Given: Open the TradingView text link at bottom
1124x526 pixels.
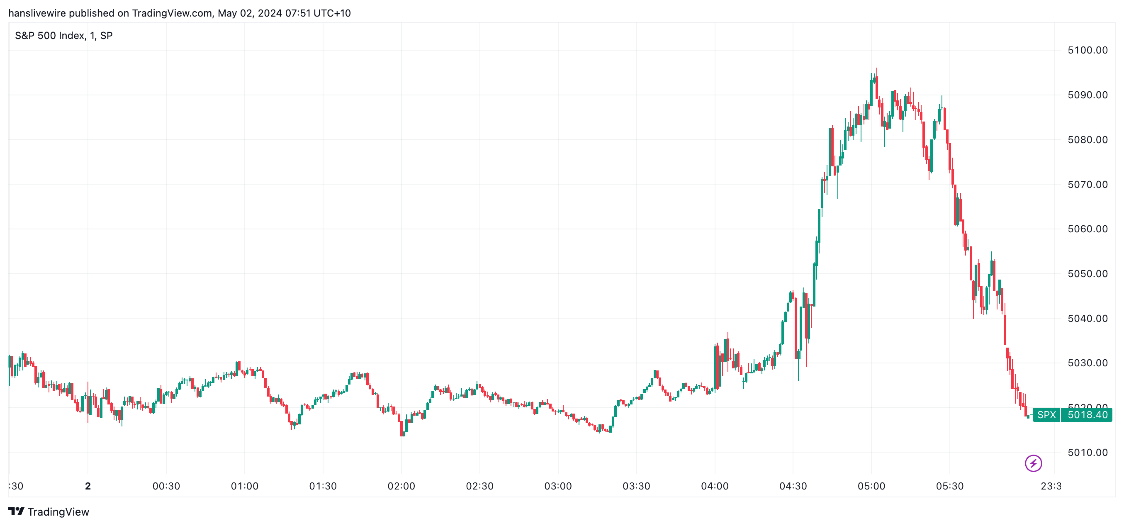Looking at the screenshot, I should [x=58, y=511].
